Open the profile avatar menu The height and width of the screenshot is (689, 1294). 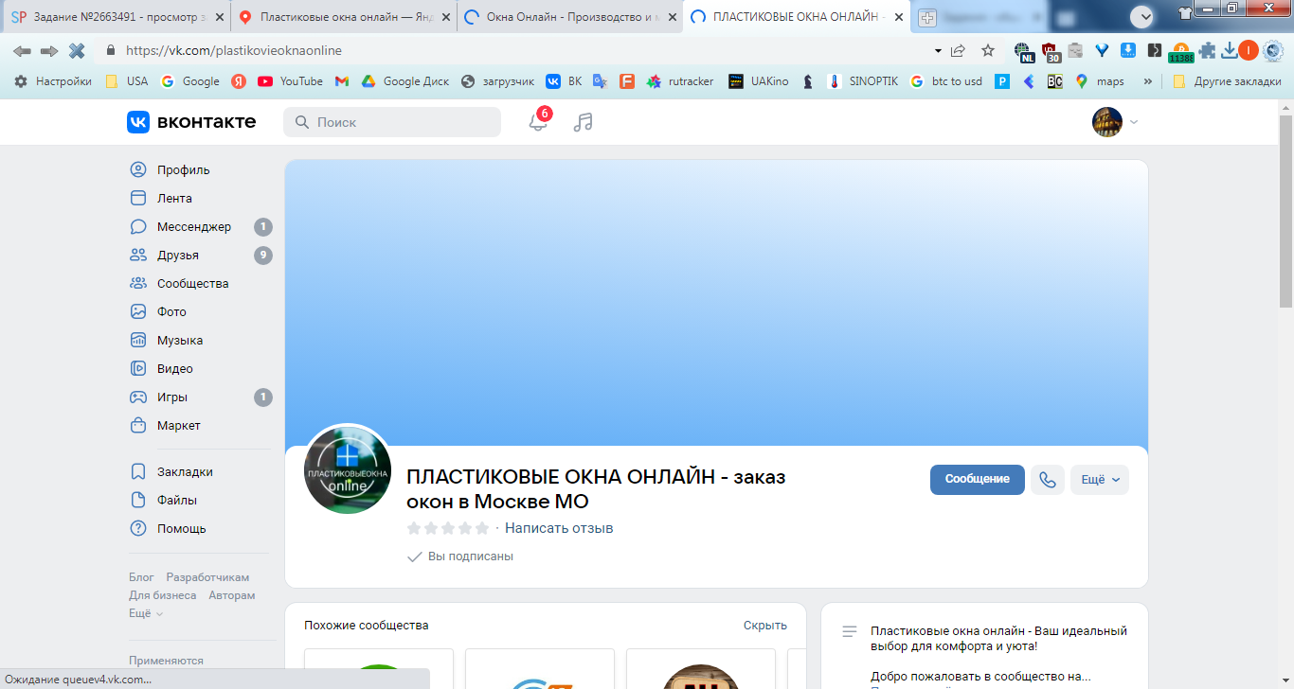pyautogui.click(x=1116, y=122)
